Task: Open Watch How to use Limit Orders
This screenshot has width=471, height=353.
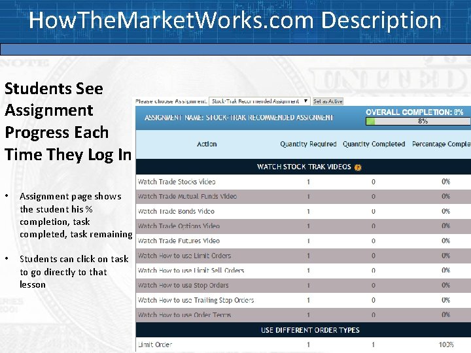Action: [x=184, y=256]
